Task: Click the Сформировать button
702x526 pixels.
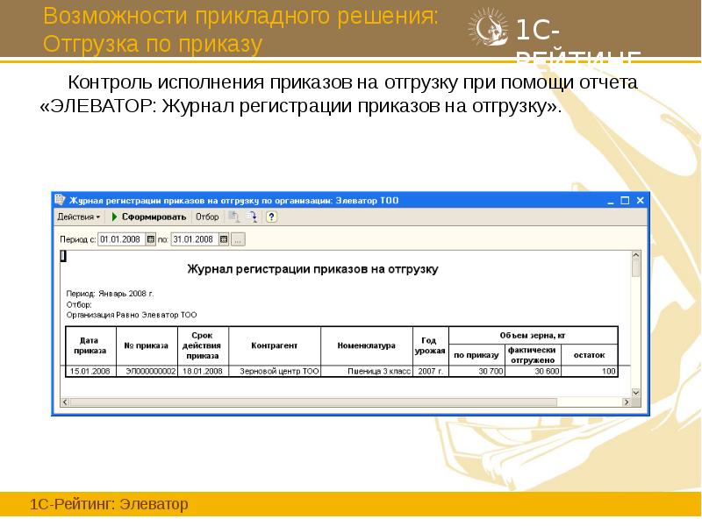Action: coord(153,217)
